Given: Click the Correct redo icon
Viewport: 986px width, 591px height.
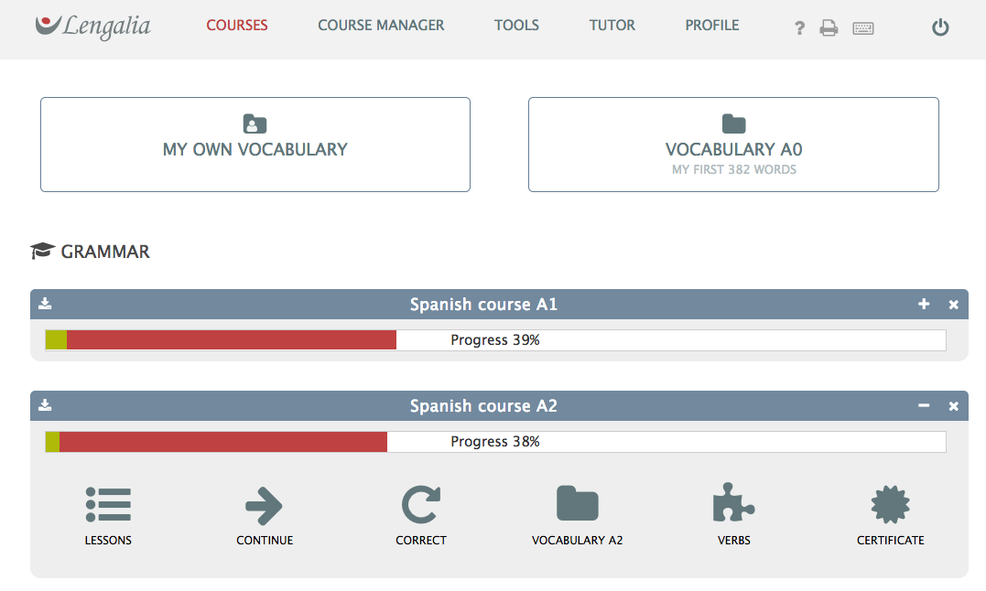Looking at the screenshot, I should coord(421,504).
